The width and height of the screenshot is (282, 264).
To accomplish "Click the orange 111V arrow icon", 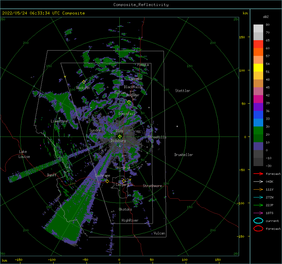I will click(258, 189).
